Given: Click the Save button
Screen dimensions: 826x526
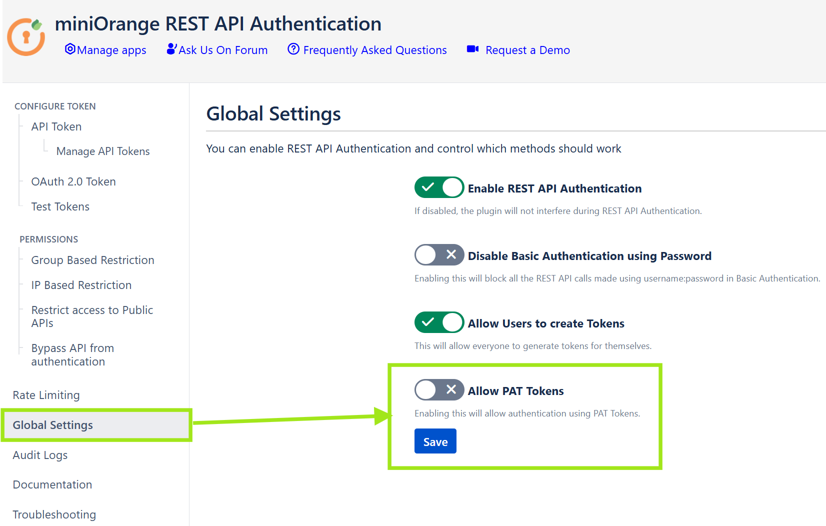Looking at the screenshot, I should (x=435, y=441).
